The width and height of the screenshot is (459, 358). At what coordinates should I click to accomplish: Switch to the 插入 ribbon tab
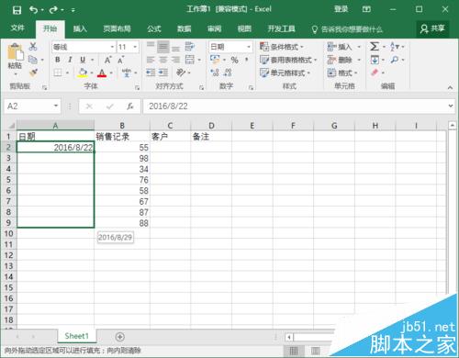point(80,28)
